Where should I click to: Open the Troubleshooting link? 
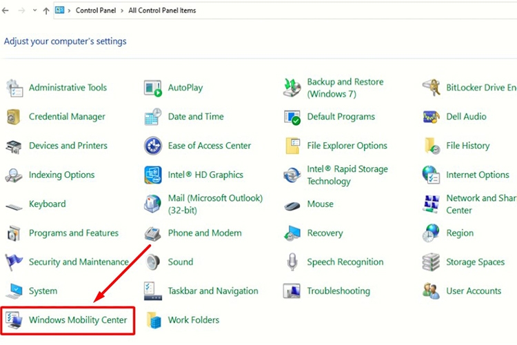(338, 291)
